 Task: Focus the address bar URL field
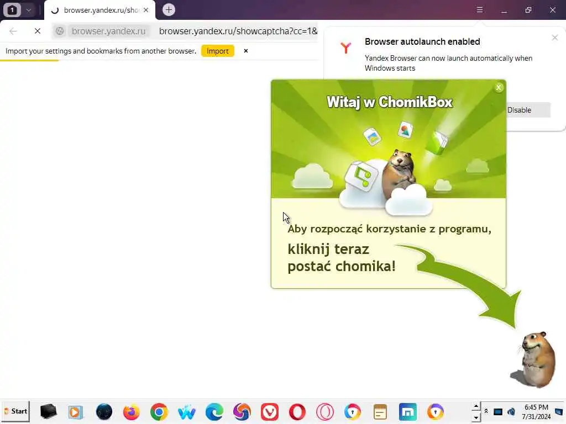click(x=238, y=31)
